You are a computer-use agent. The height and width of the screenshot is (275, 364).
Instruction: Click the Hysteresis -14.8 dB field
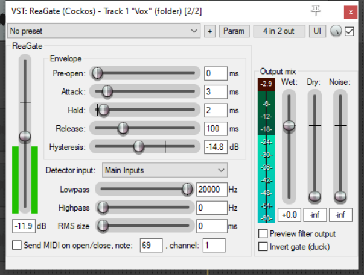click(216, 147)
